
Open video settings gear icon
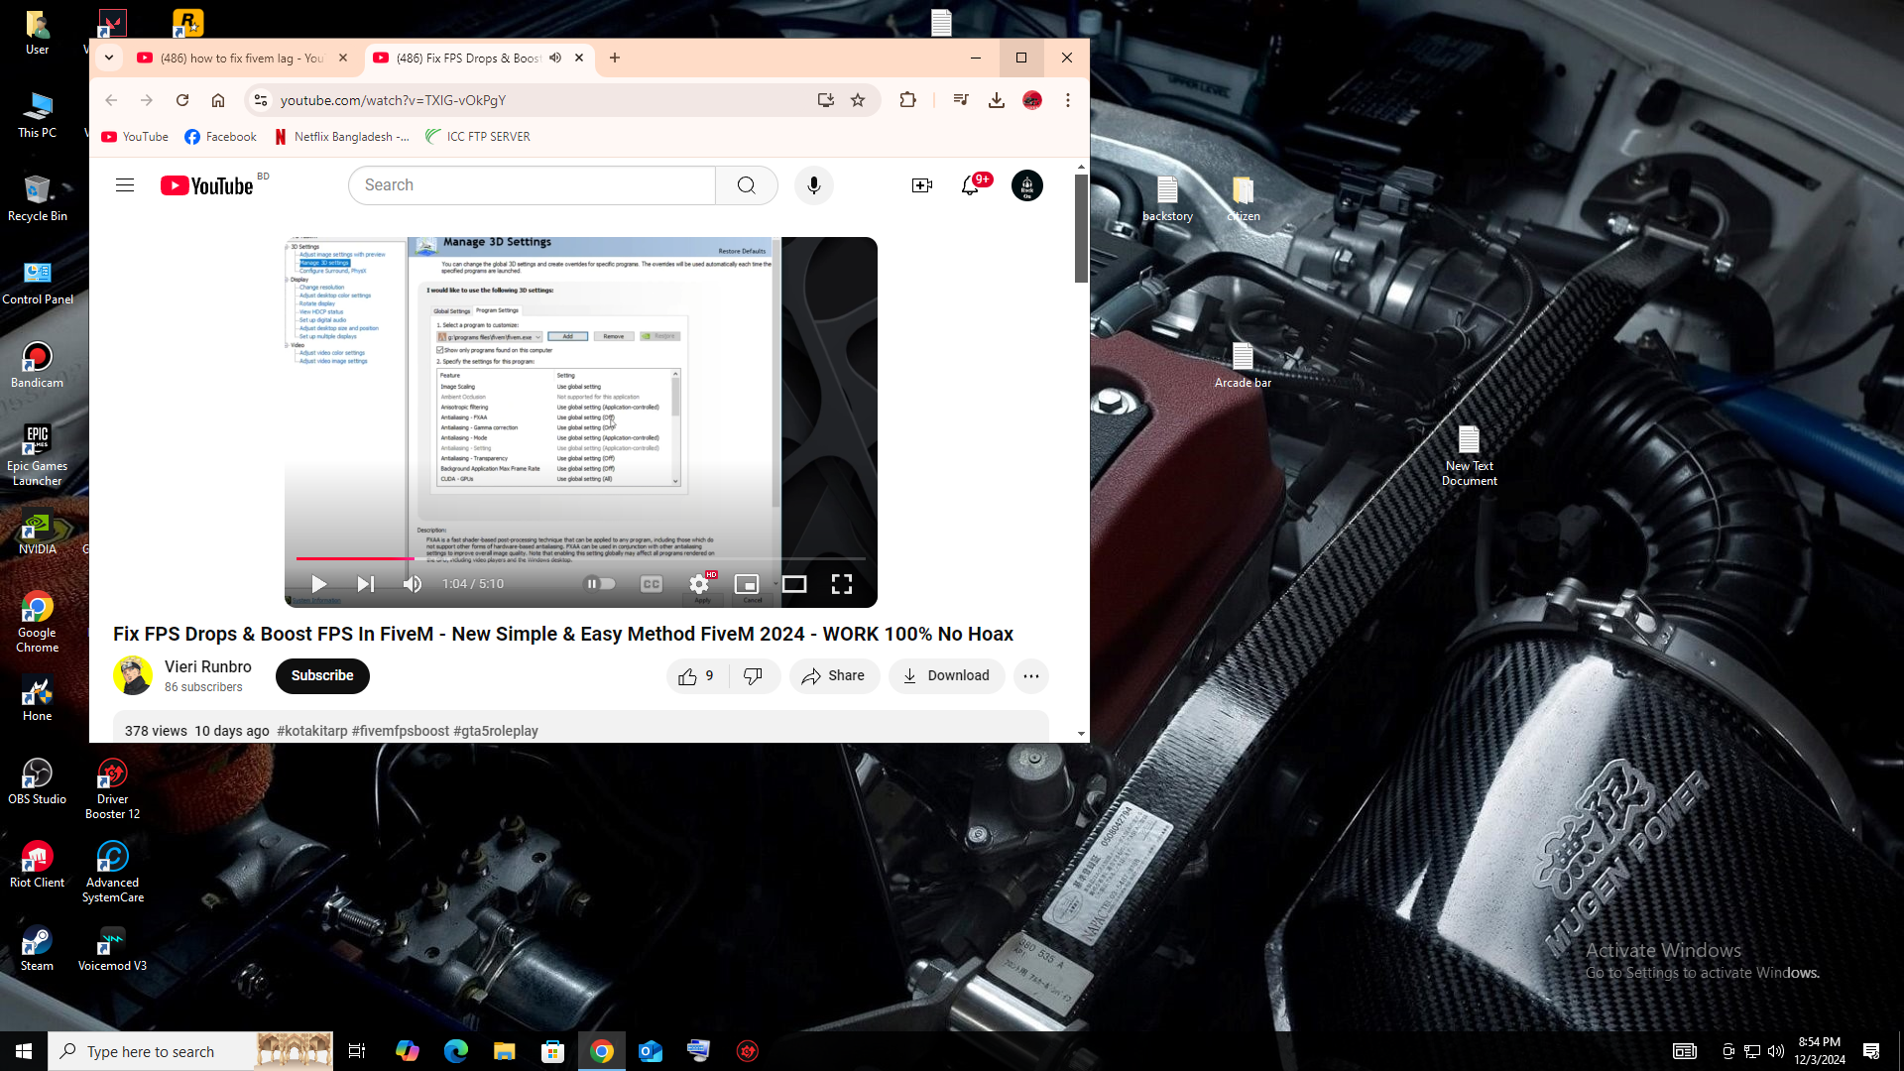pyautogui.click(x=699, y=584)
